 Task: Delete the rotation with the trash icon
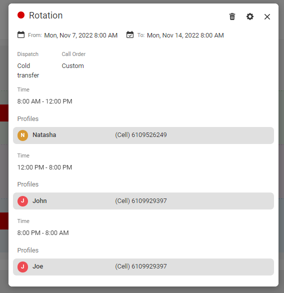point(232,16)
